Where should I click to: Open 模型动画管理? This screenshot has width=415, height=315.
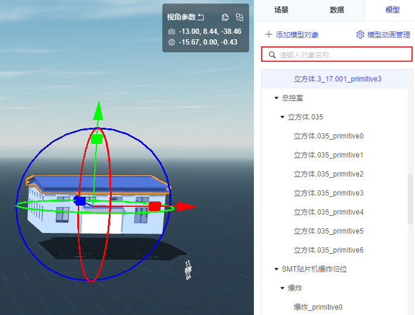click(x=383, y=34)
